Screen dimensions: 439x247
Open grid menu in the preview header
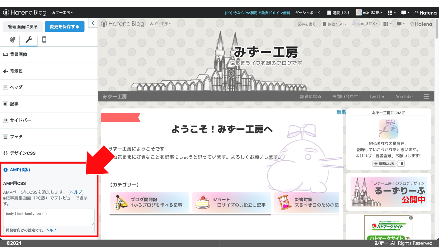point(387,24)
